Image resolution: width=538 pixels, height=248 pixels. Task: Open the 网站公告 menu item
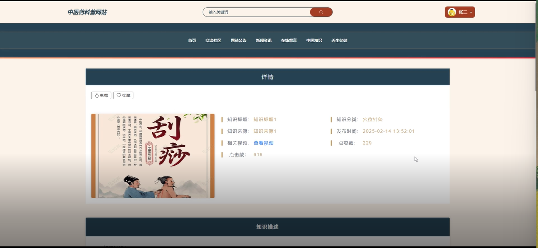(x=238, y=40)
